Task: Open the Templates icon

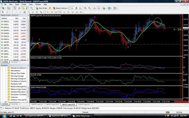Action: tap(115, 8)
